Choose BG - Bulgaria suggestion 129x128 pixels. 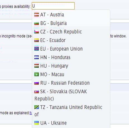click(71, 23)
